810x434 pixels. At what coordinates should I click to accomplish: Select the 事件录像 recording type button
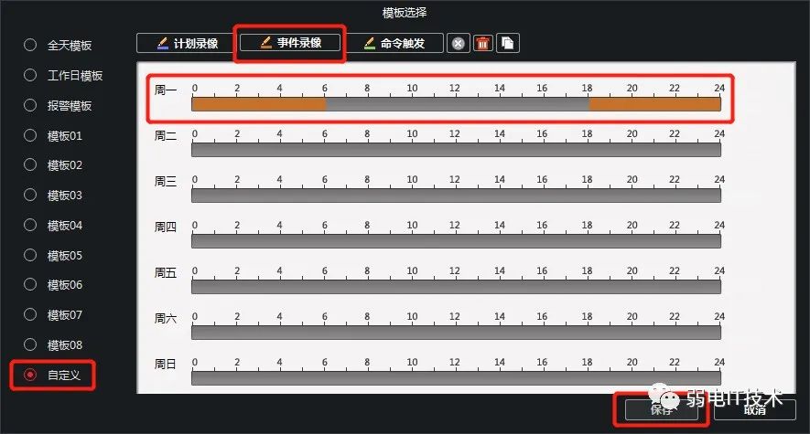(290, 43)
